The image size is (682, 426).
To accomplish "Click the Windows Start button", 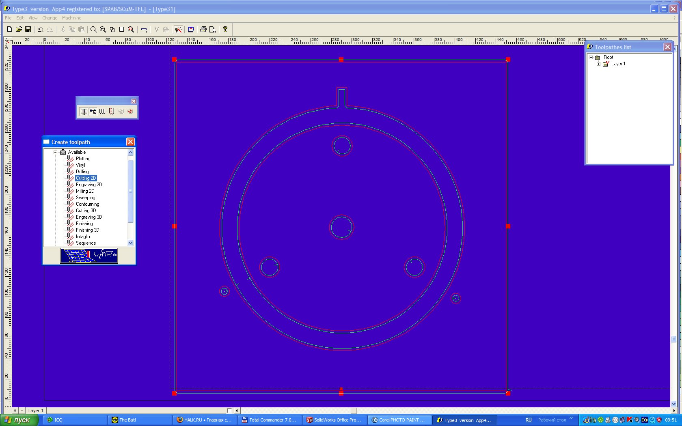I will click(19, 420).
